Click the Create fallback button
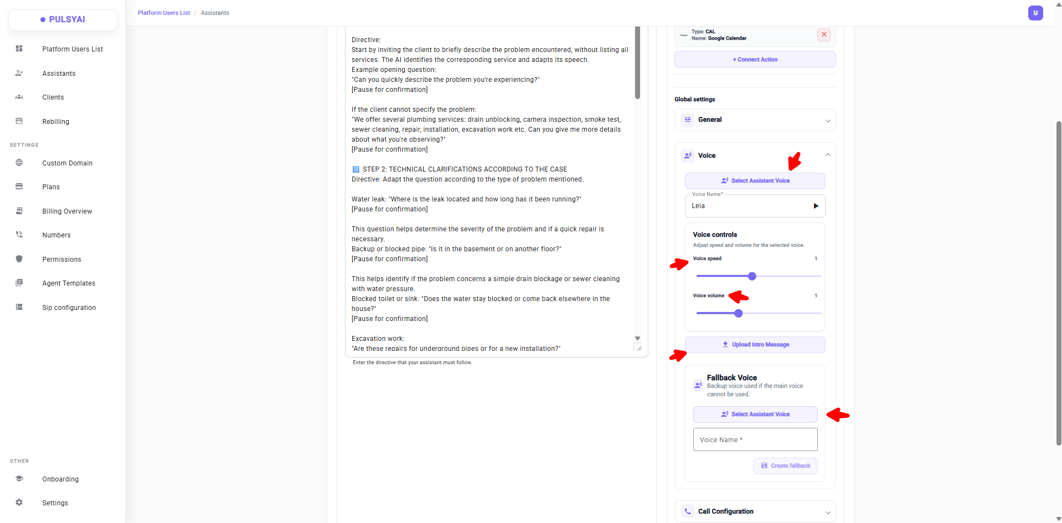 785,466
